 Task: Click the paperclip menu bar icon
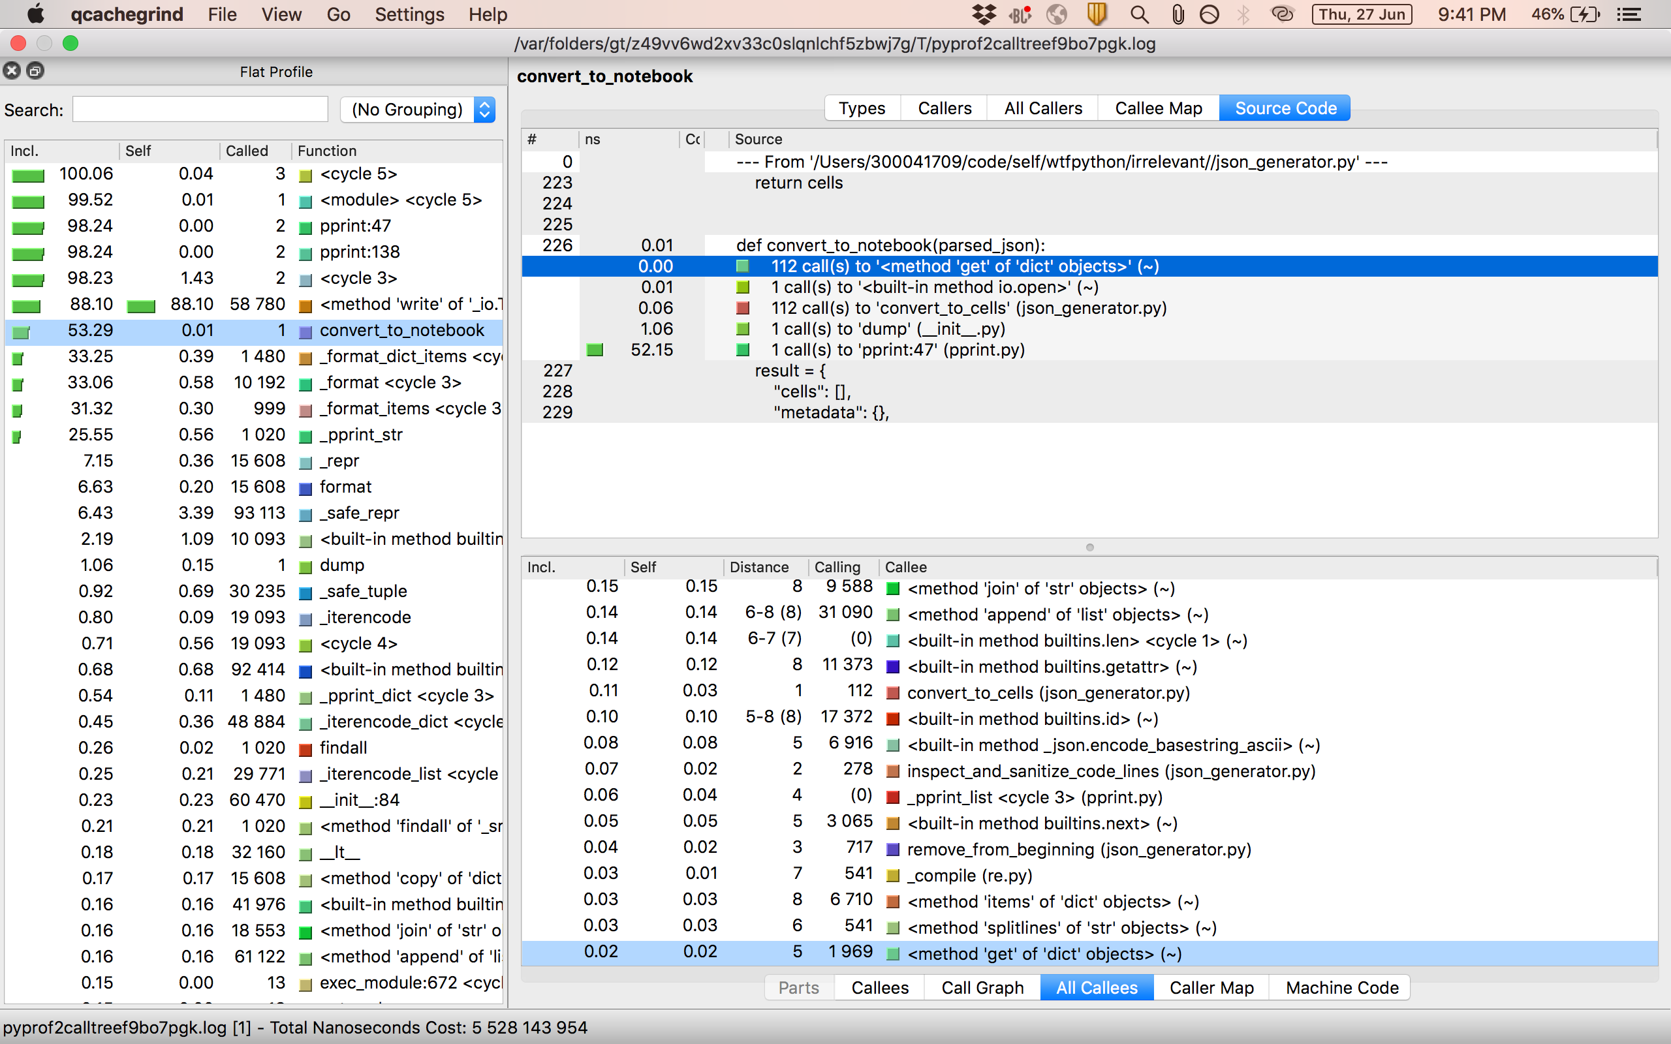point(1178,14)
